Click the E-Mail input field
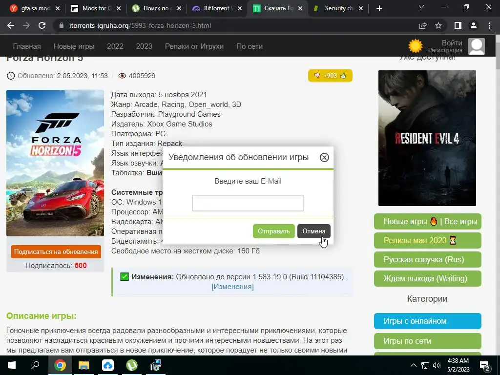Image resolution: width=500 pixels, height=375 pixels. 248,204
